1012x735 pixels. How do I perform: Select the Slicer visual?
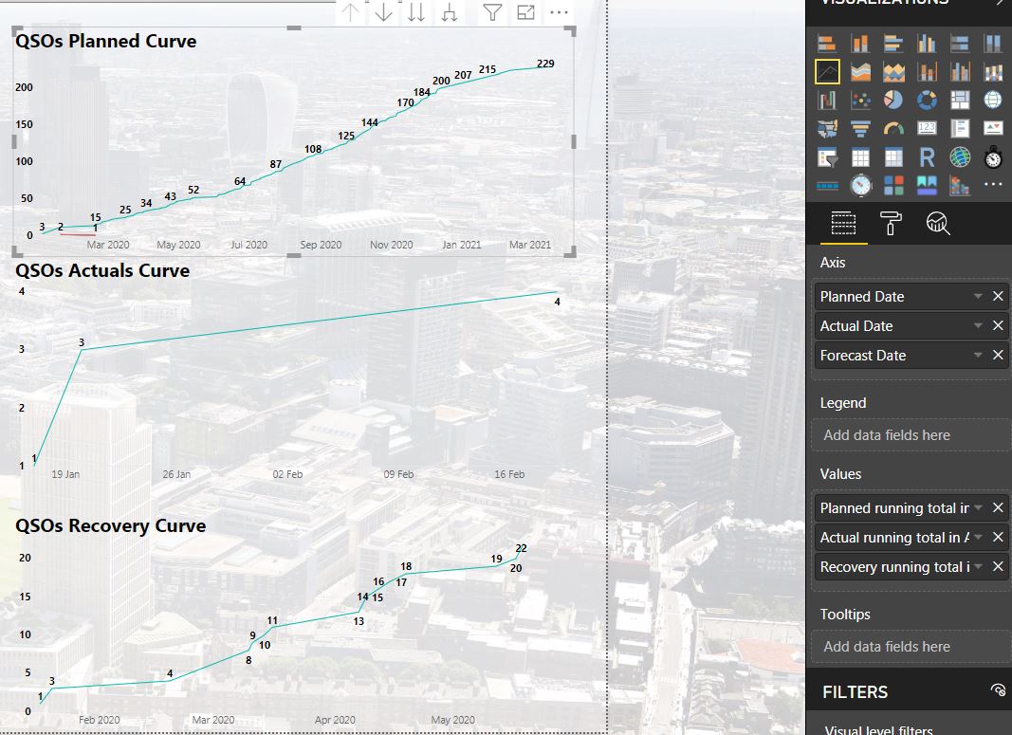(x=827, y=156)
